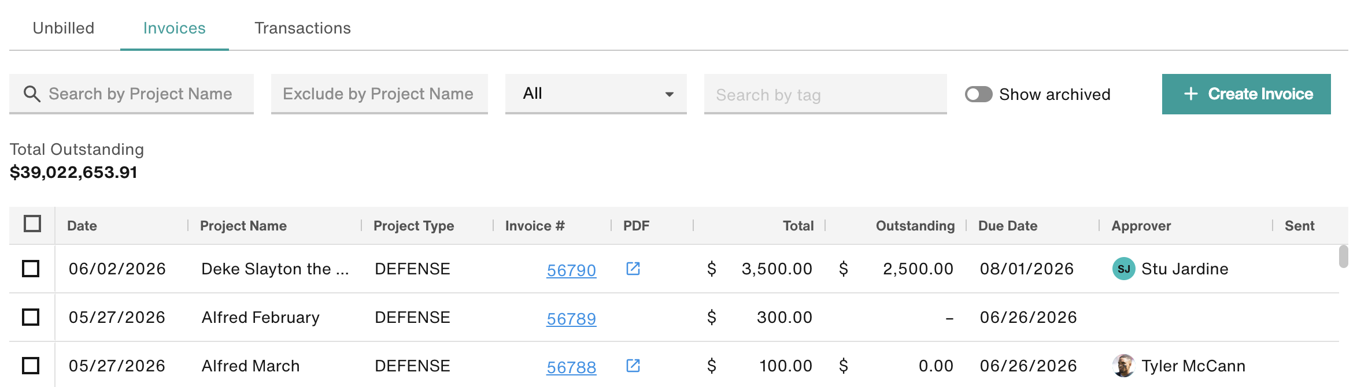Open PDF for invoice 56788
Image resolution: width=1357 pixels, height=387 pixels.
click(x=633, y=366)
